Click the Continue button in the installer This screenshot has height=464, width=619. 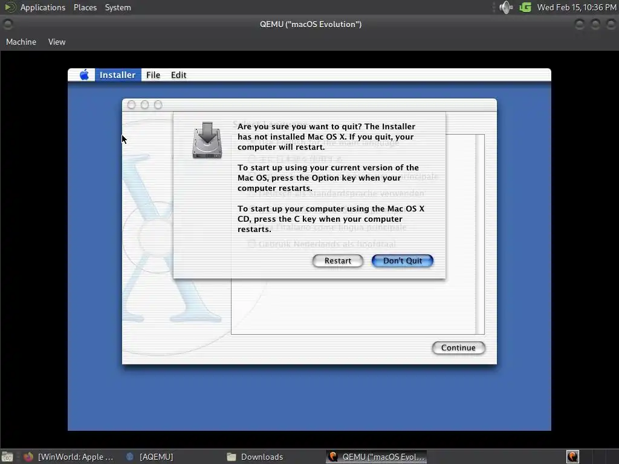pyautogui.click(x=458, y=347)
